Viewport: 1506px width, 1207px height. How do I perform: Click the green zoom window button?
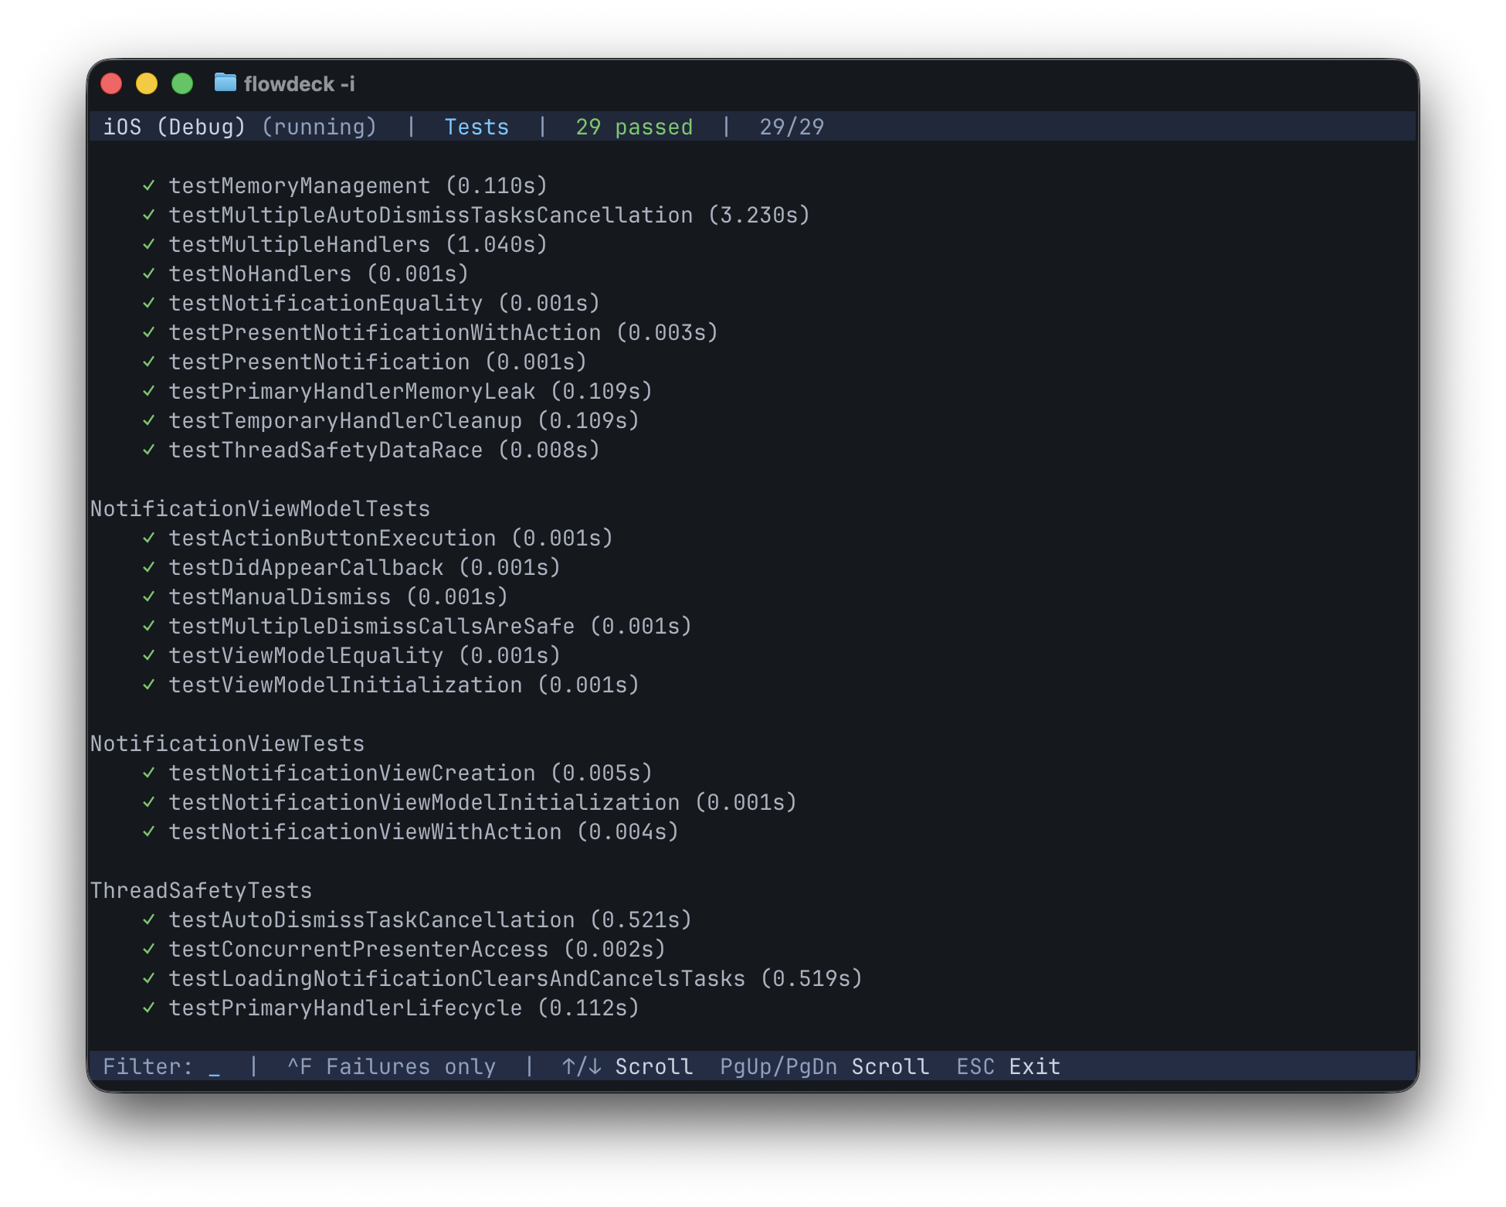point(182,83)
